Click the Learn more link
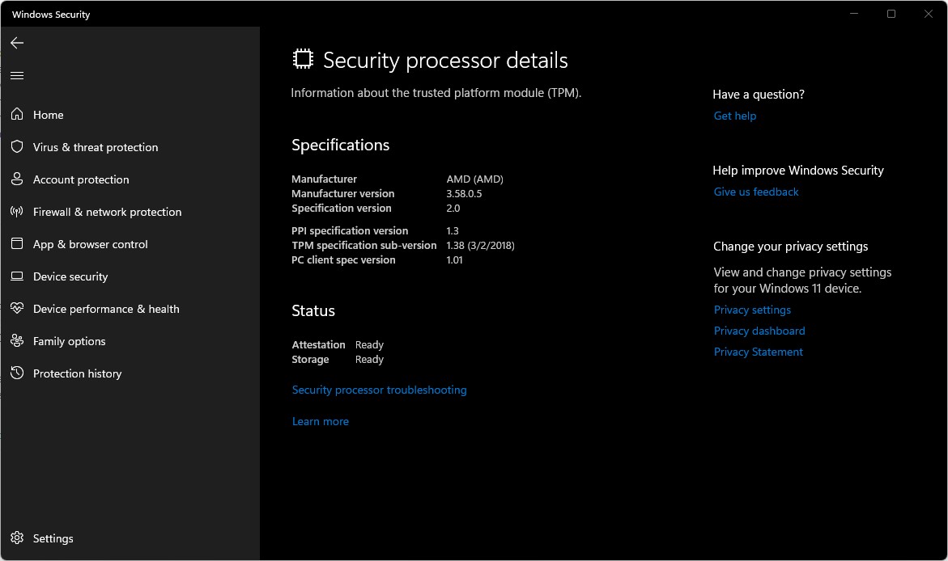 coord(321,421)
